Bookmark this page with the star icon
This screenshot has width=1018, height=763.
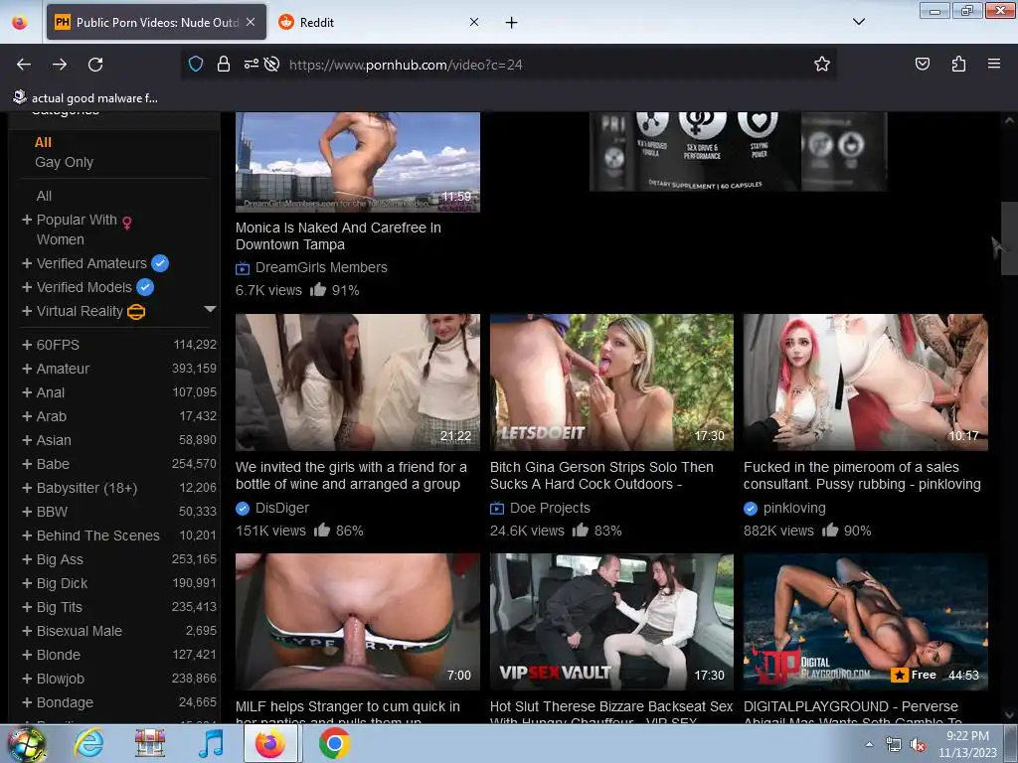pyautogui.click(x=822, y=64)
